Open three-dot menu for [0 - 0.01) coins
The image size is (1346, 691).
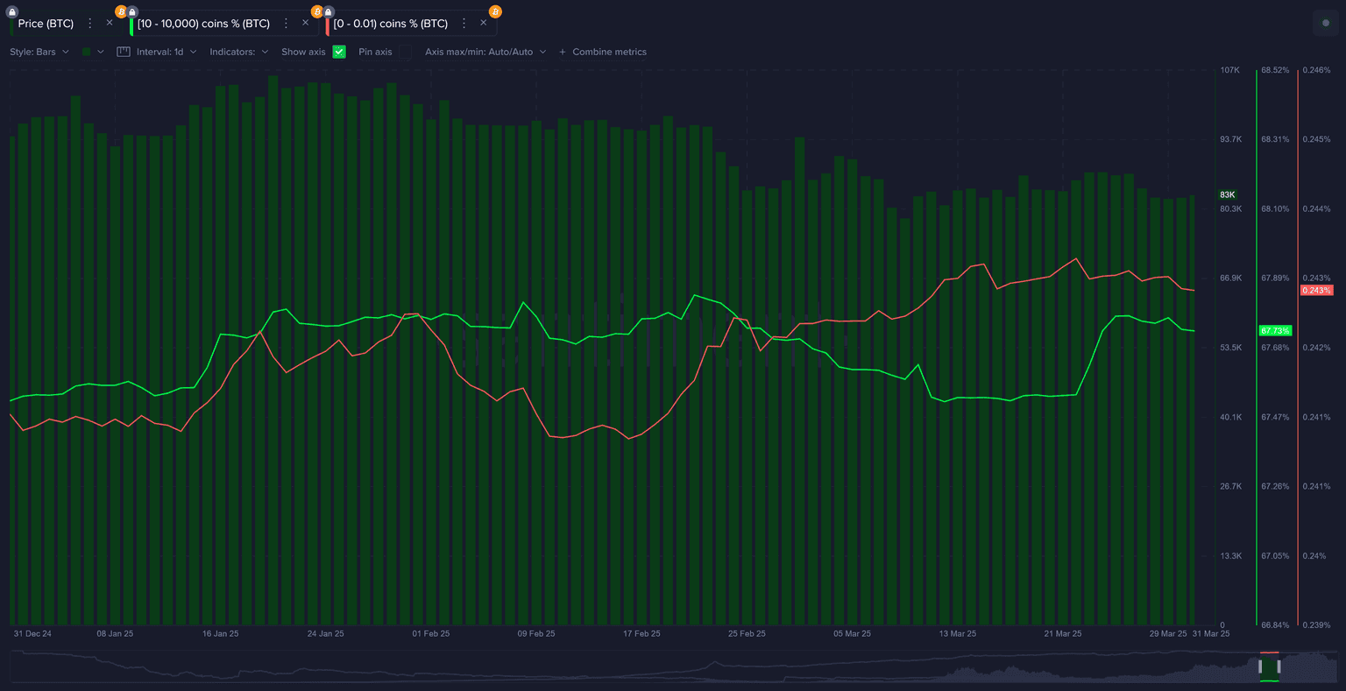point(464,24)
